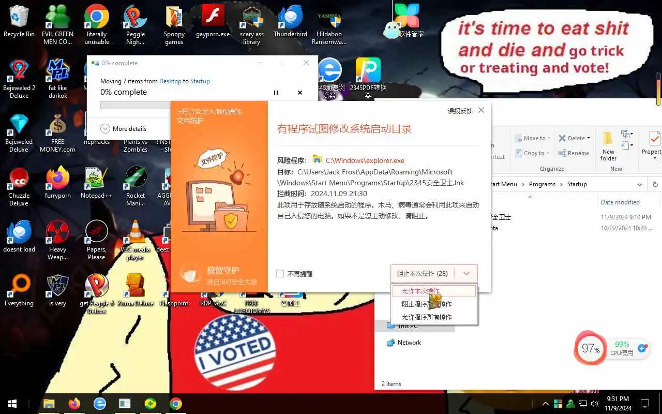
Task: Open 'fat like darkok' desktop shortcut
Action: 58,78
